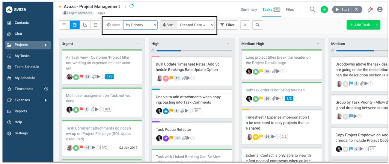Click the notifications lightning icon

tap(370, 10)
